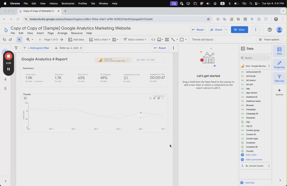Viewport: 287px width, 186px height.
Task: Select the rectangle shape tool
Action: point(182,40)
